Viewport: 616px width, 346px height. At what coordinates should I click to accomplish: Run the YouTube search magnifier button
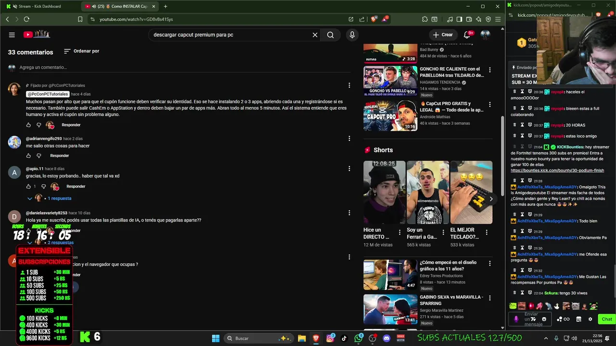[330, 35]
